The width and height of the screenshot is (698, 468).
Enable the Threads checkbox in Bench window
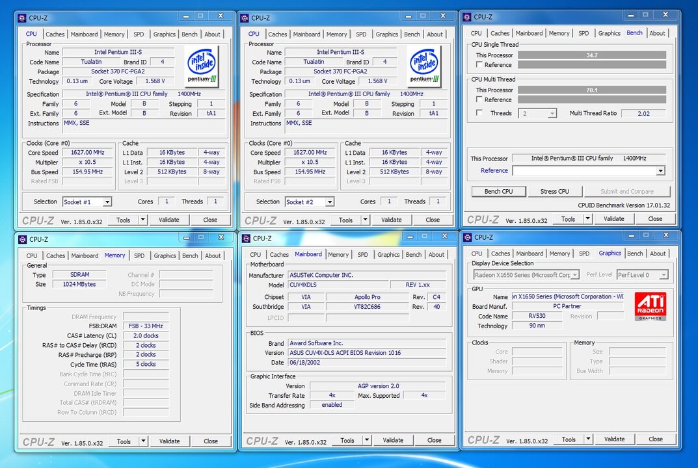[479, 112]
